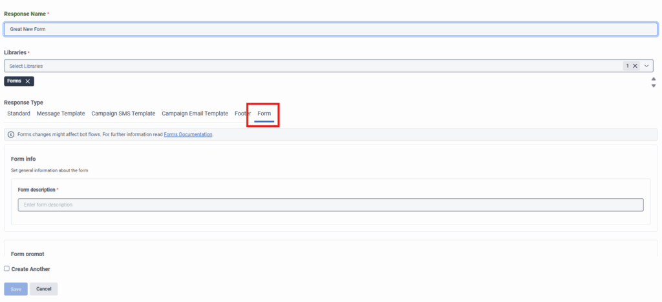662x302 pixels.
Task: Cancel the response creation
Action: click(x=44, y=289)
